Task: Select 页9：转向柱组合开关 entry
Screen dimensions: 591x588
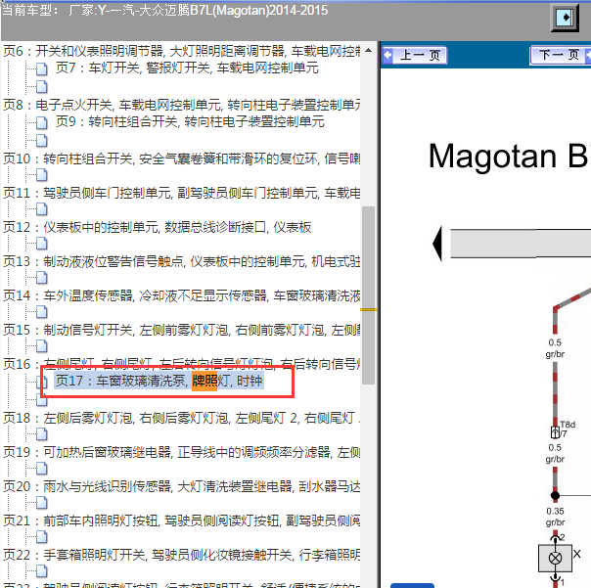Action: pos(190,121)
